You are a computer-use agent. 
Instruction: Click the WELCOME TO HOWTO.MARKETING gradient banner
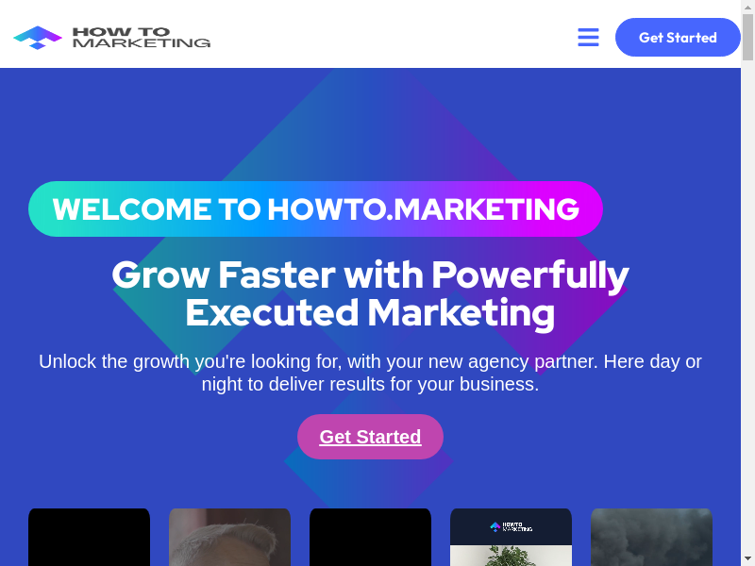(315, 208)
